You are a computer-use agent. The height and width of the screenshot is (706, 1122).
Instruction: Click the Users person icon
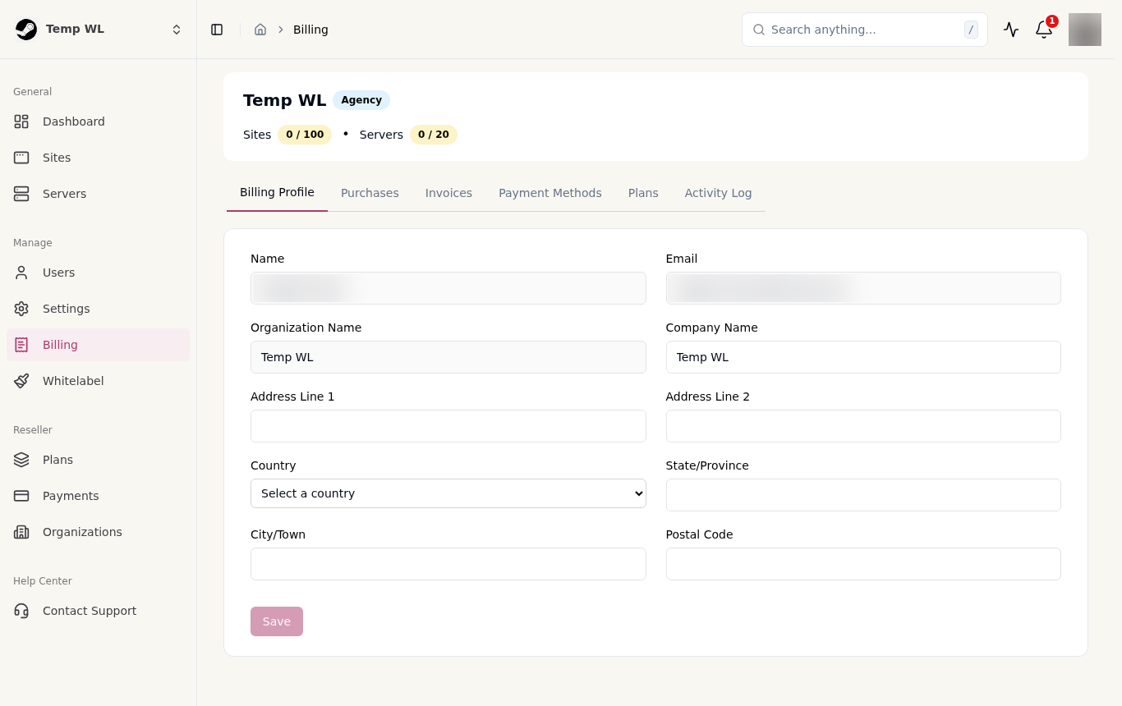[21, 273]
